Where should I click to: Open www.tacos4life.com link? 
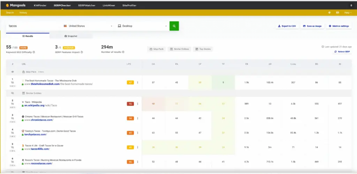(37, 149)
